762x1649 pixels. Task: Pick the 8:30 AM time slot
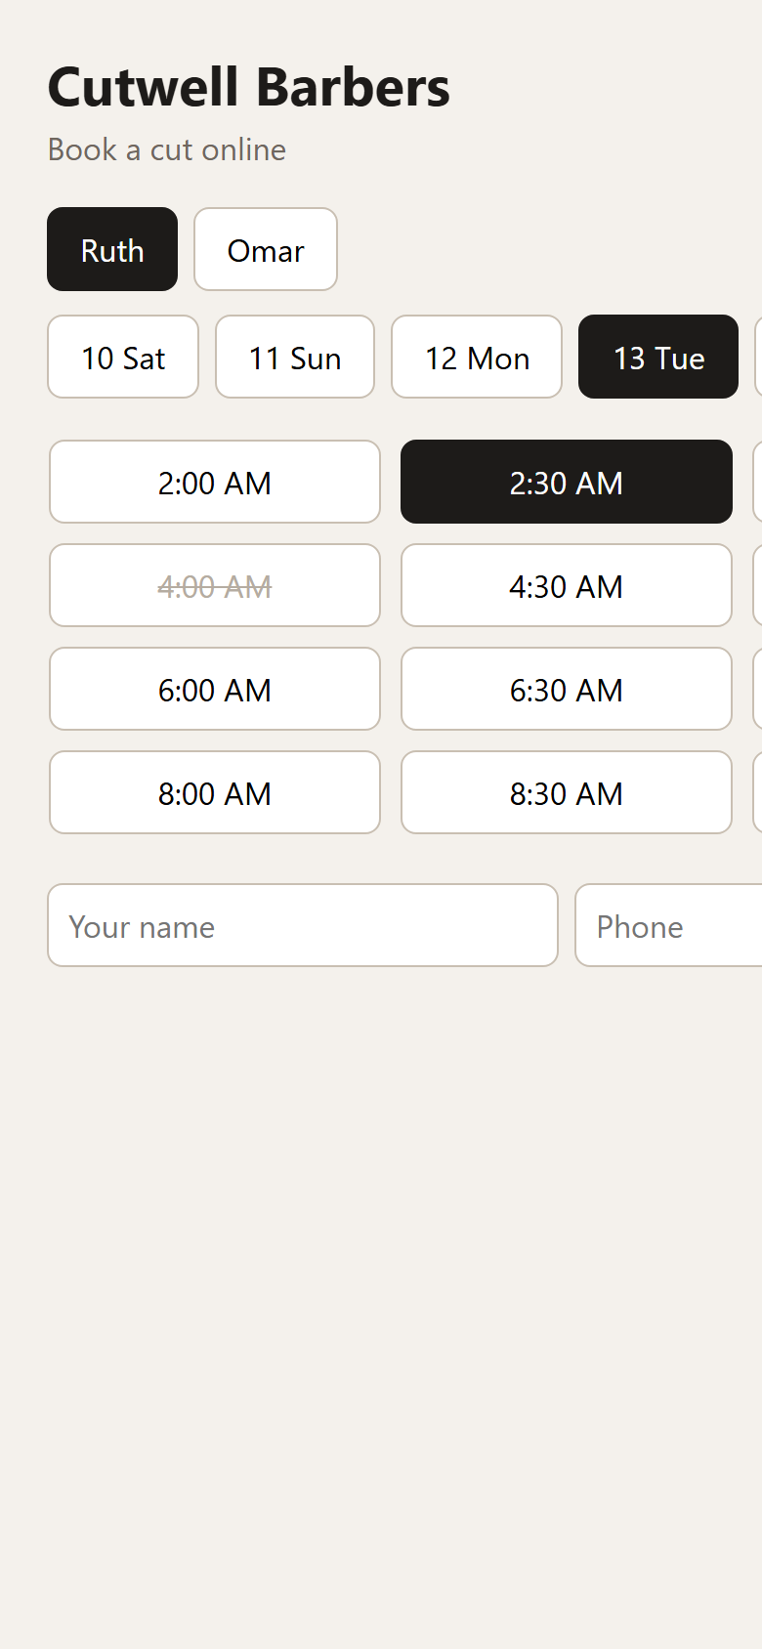tap(567, 792)
